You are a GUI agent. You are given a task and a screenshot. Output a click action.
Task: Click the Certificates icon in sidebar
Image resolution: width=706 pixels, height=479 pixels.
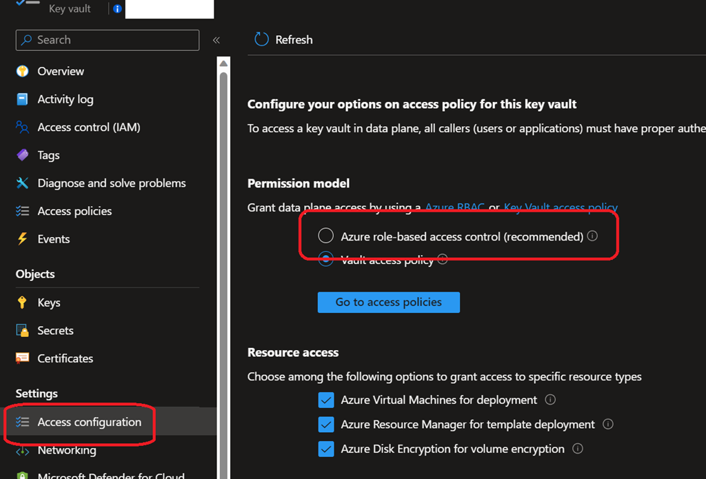23,358
